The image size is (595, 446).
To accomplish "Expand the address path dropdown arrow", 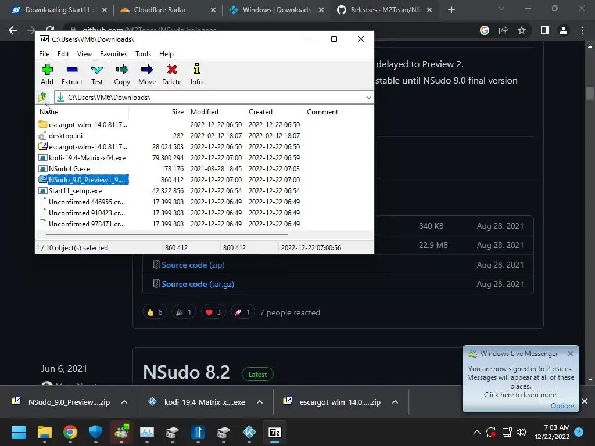I will coord(368,98).
